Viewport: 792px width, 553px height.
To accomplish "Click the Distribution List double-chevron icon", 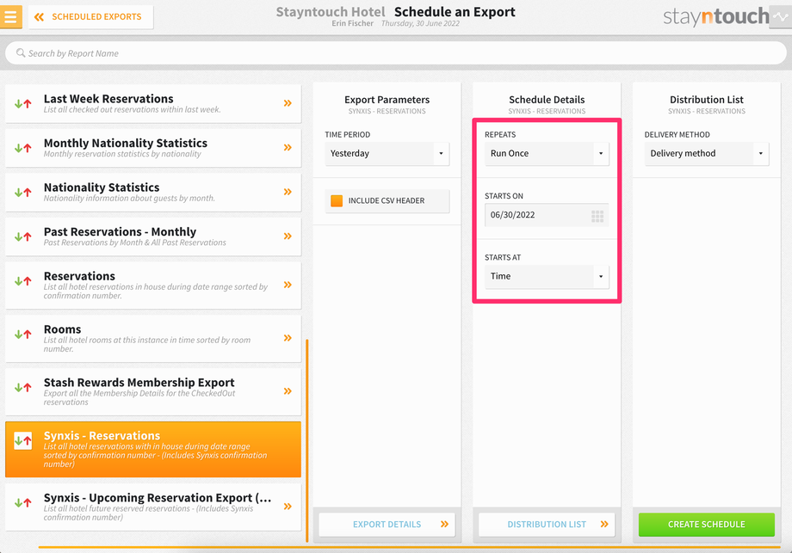I will tap(604, 525).
